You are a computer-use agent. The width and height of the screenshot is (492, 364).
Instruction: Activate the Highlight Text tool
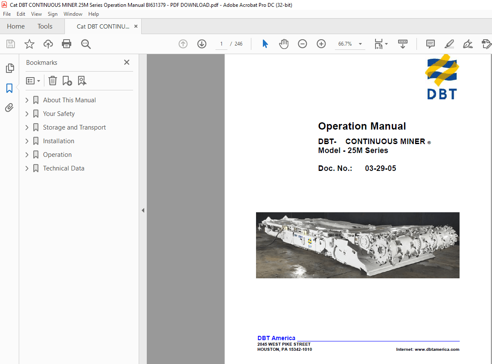pyautogui.click(x=449, y=44)
